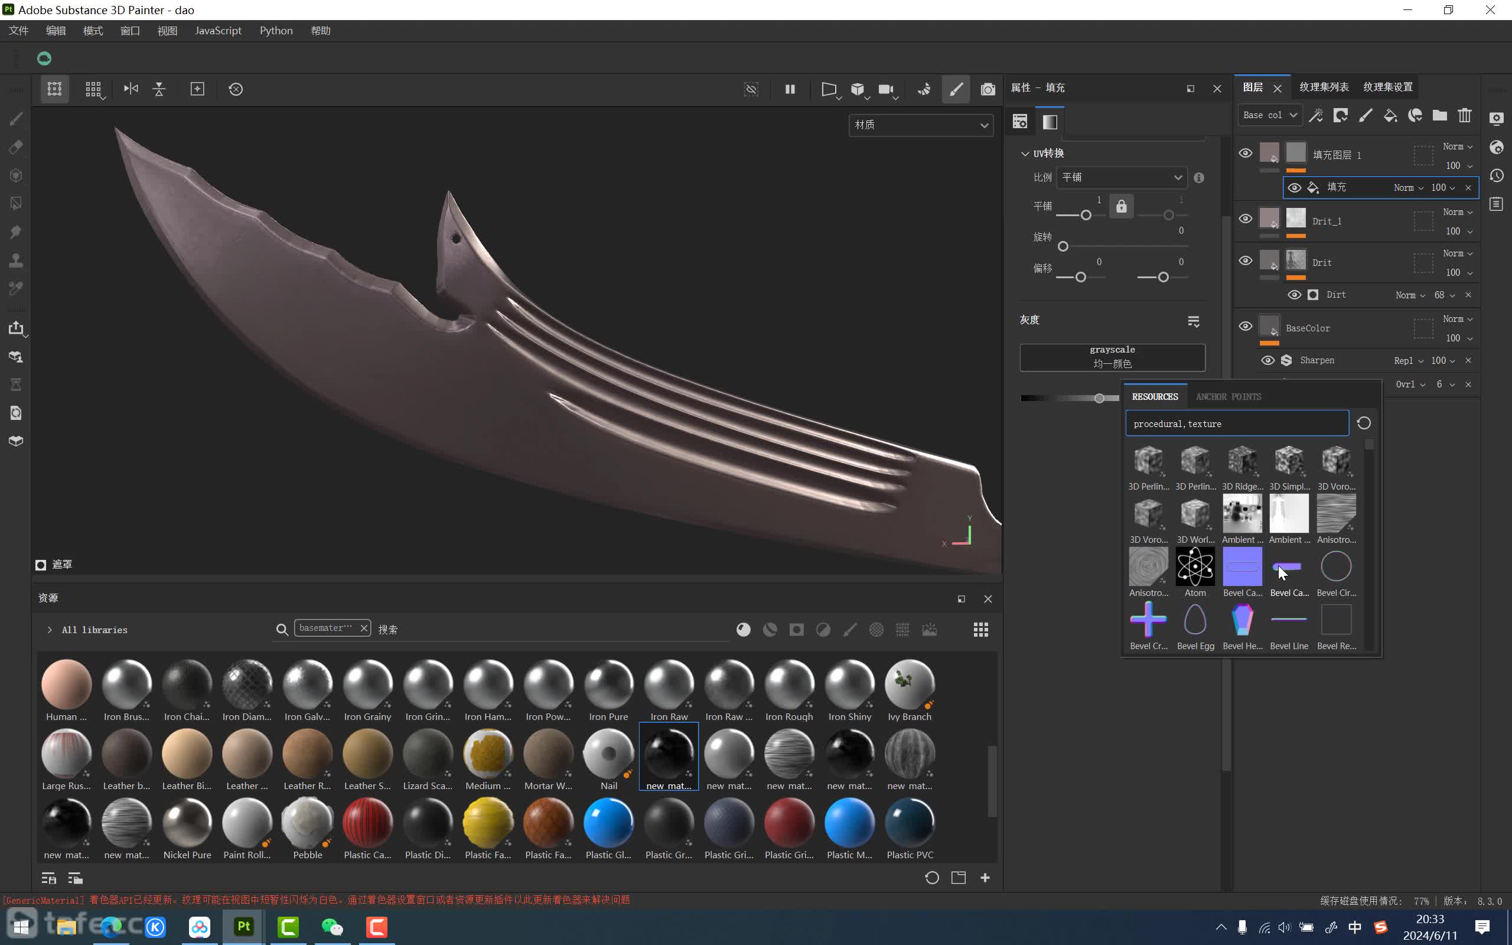Remove the Sharpen filter effect
Viewport: 1512px width, 945px height.
click(1468, 361)
